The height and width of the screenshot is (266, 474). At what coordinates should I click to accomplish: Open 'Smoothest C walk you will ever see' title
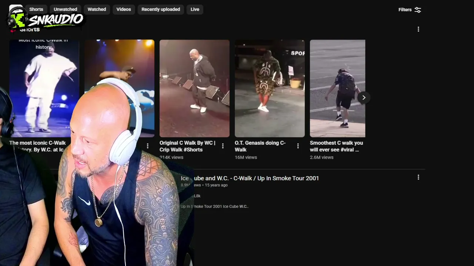[x=337, y=146]
